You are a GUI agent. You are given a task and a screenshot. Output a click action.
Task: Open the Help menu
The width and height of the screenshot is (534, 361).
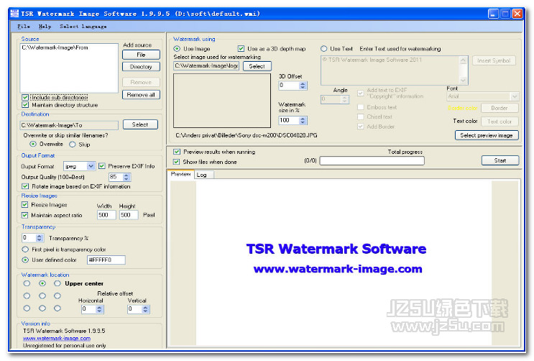point(45,27)
